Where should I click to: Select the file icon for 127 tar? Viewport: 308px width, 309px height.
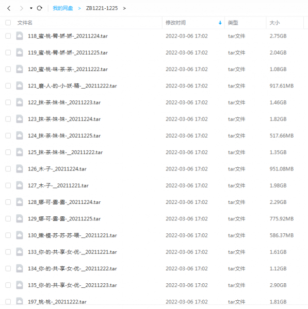coord(20,185)
